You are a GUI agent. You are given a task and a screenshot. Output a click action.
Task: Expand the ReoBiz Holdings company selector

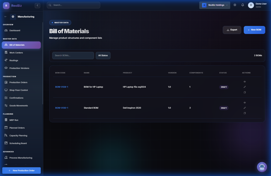pyautogui.click(x=214, y=5)
